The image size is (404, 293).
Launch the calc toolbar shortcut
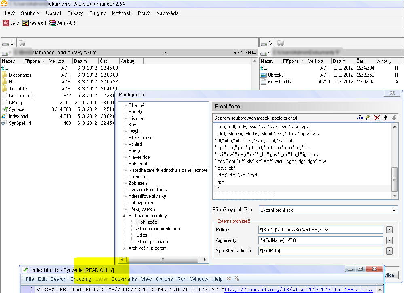coord(11,23)
